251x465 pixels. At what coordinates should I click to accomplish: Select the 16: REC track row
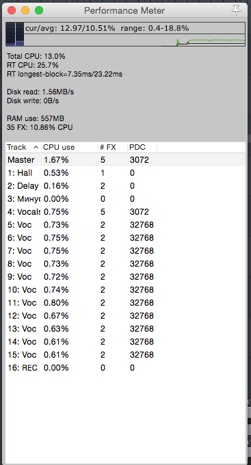(126, 368)
